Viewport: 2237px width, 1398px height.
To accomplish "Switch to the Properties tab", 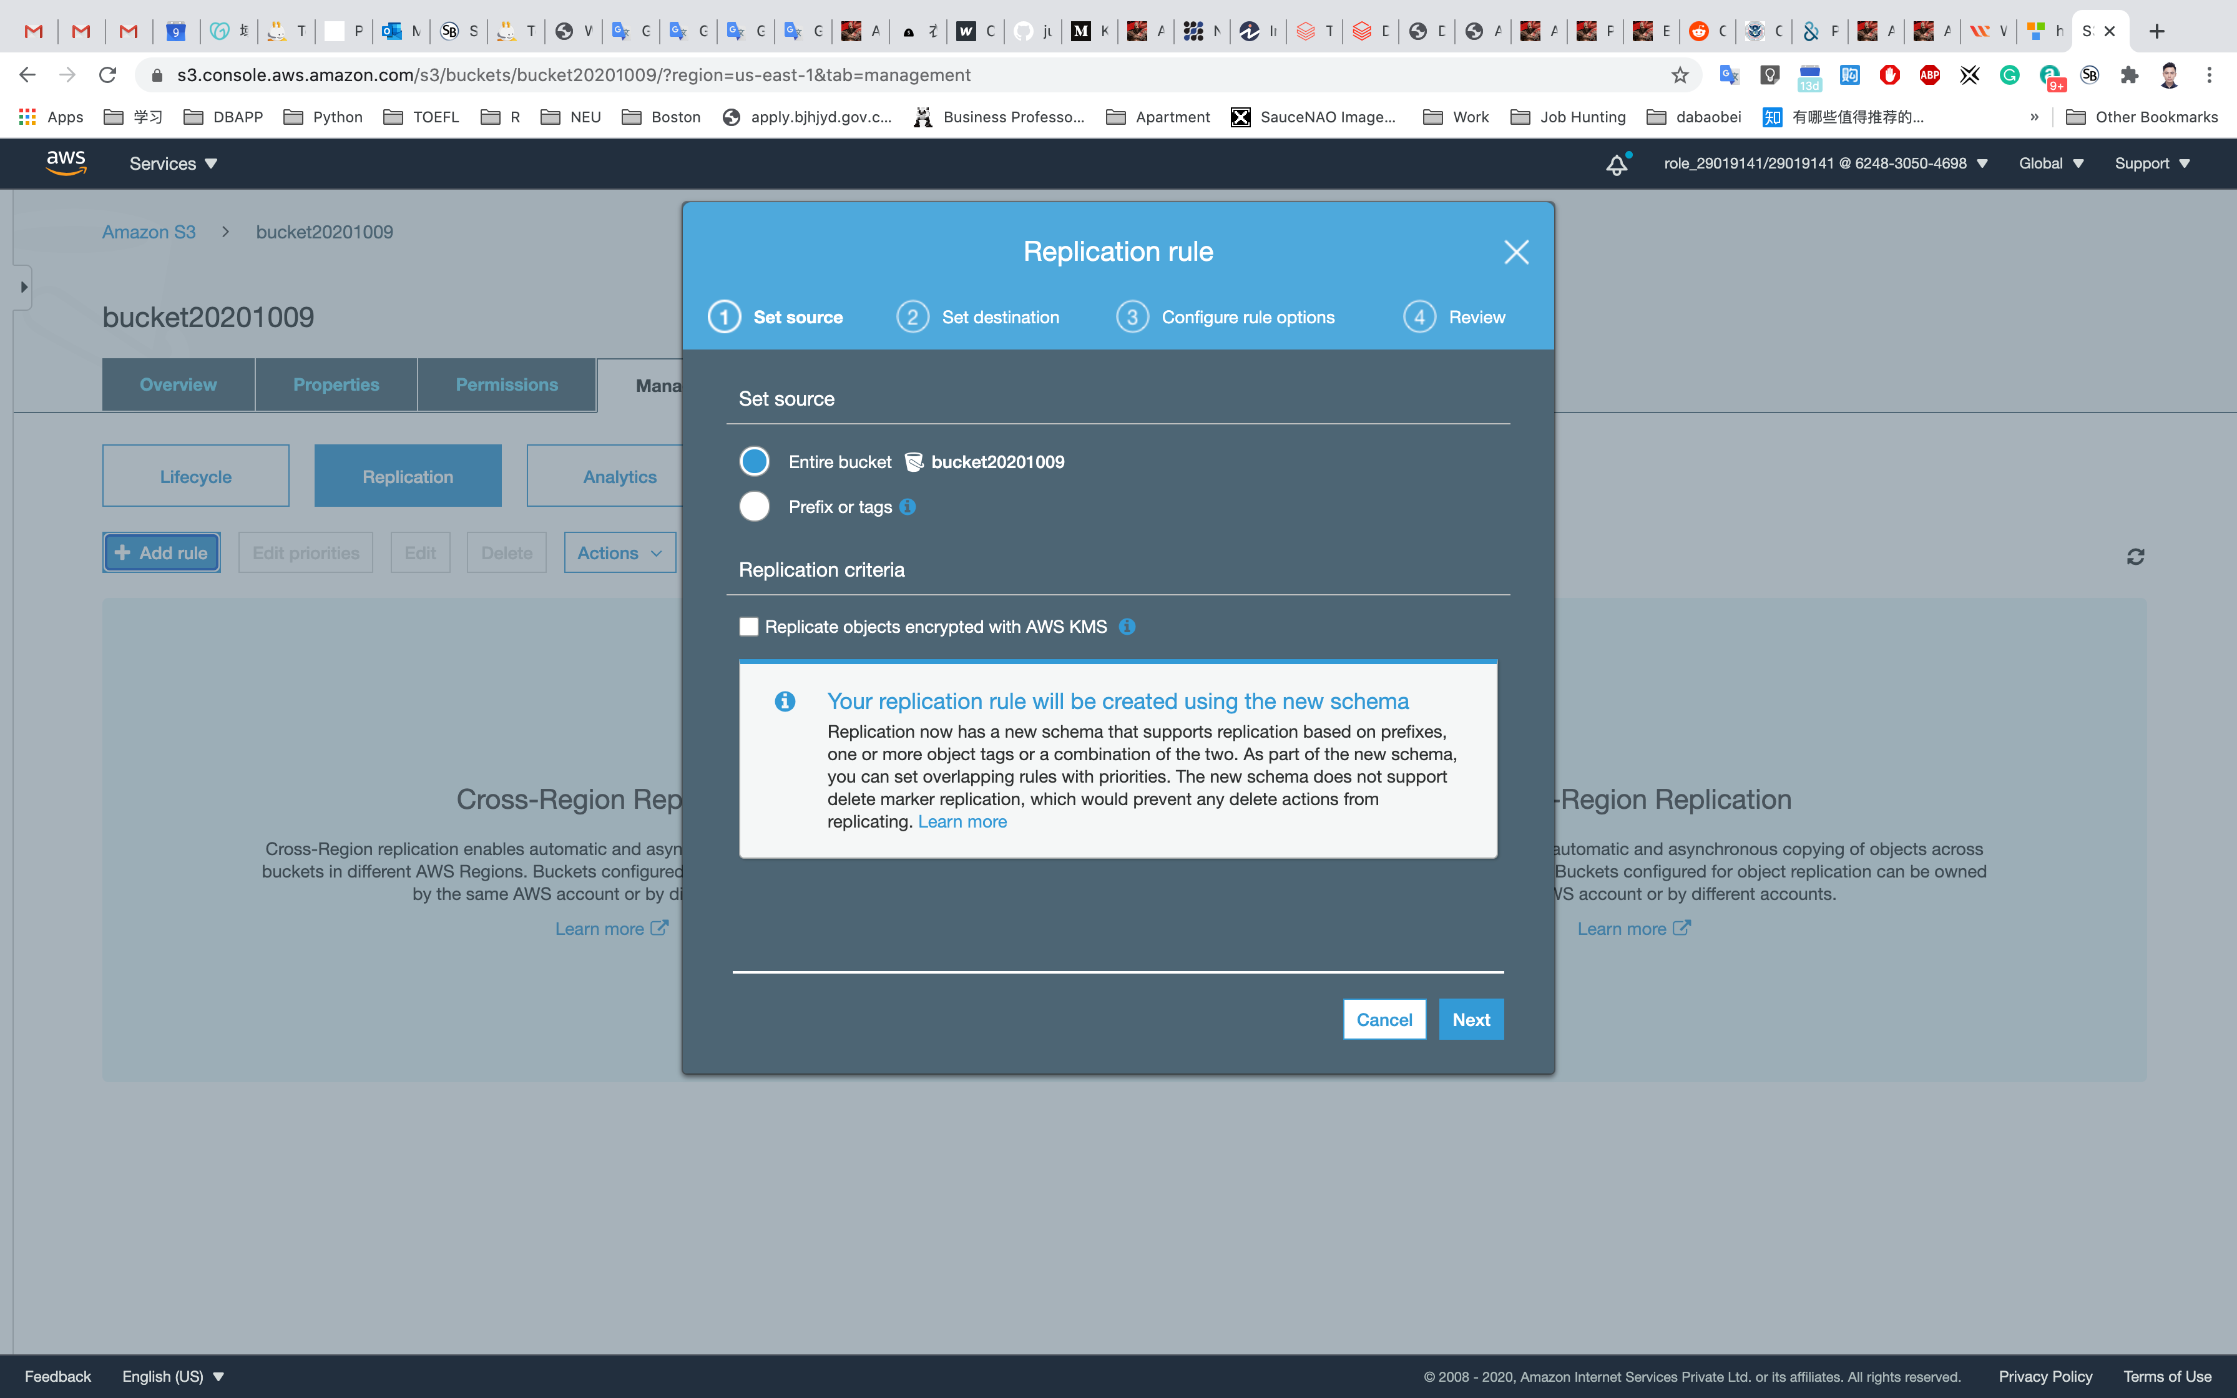I will [x=336, y=384].
